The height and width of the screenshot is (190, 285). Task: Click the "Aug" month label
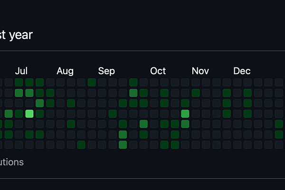pyautogui.click(x=65, y=71)
